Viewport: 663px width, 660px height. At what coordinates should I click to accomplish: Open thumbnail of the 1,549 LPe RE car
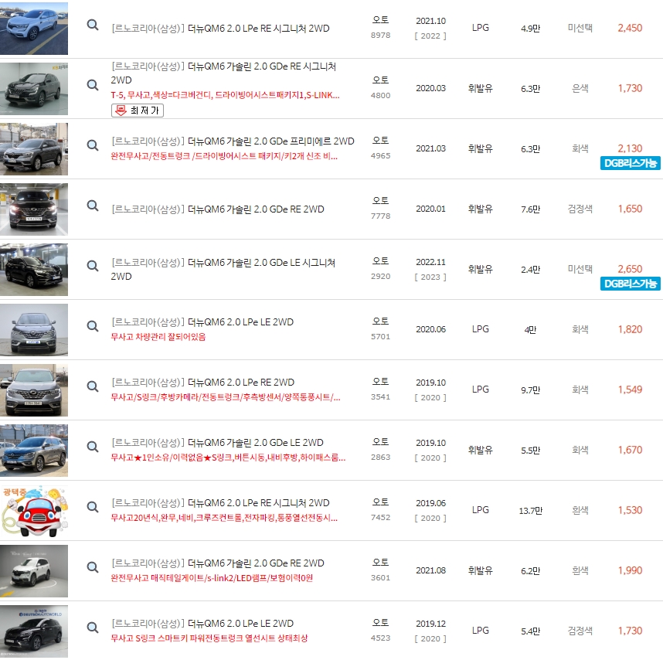(x=34, y=390)
